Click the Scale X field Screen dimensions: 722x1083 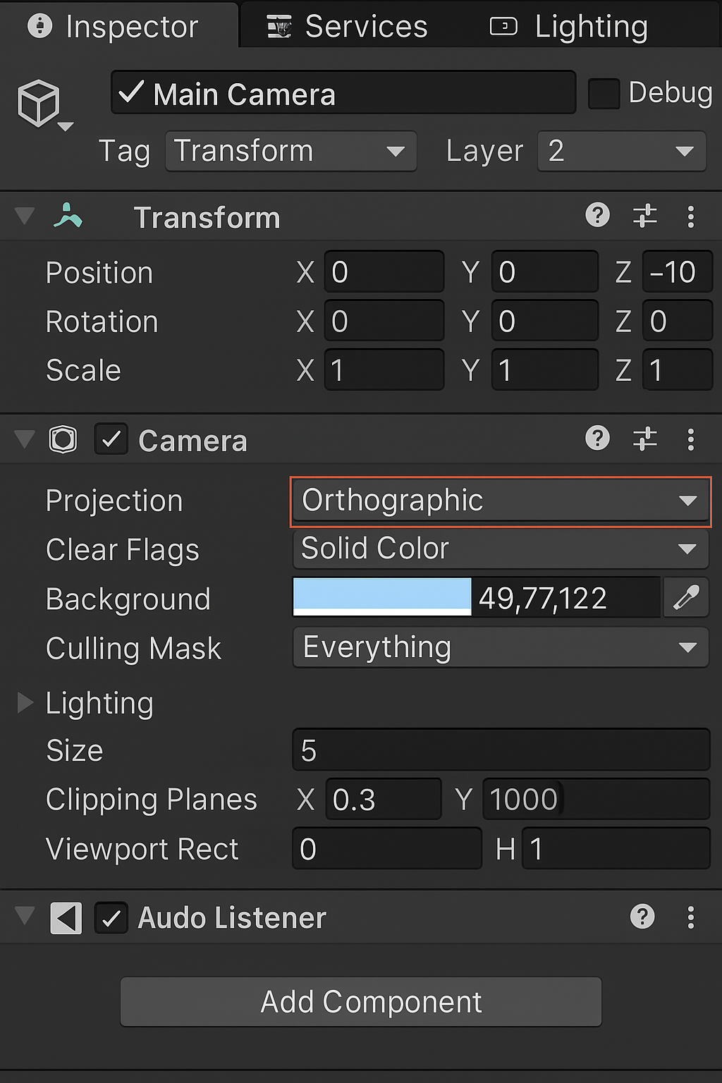click(384, 369)
